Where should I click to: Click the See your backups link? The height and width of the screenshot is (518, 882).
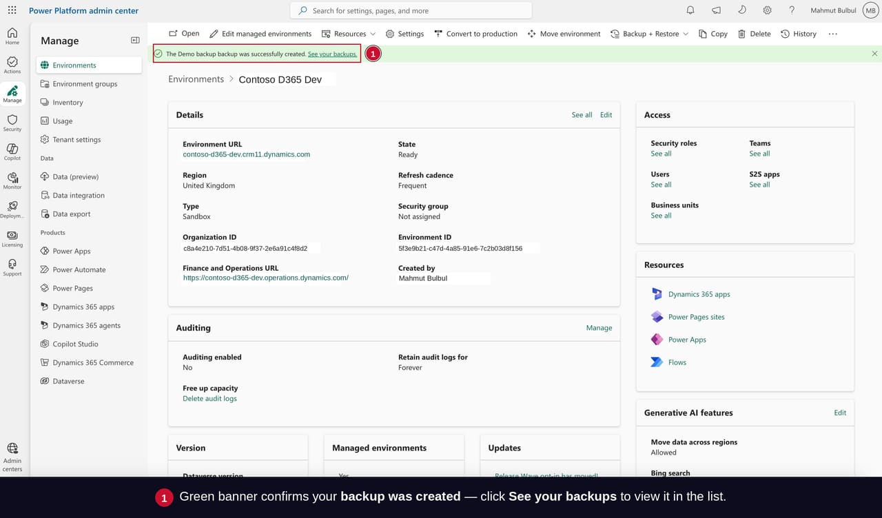pyautogui.click(x=333, y=54)
